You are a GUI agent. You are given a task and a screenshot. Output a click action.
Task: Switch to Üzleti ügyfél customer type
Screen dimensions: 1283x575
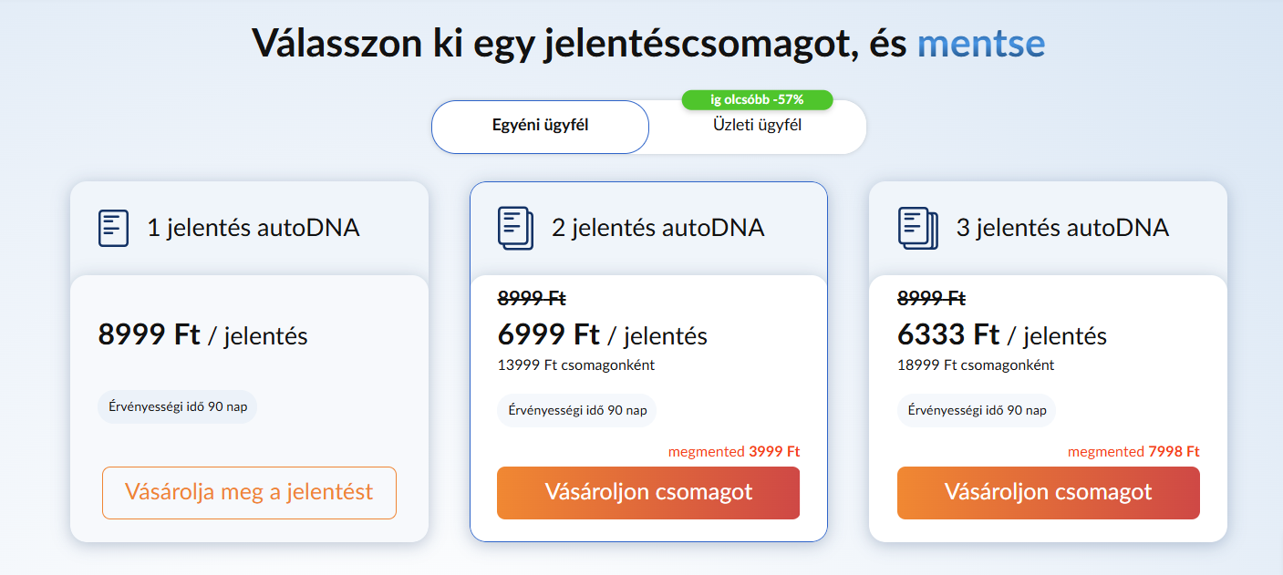757,126
